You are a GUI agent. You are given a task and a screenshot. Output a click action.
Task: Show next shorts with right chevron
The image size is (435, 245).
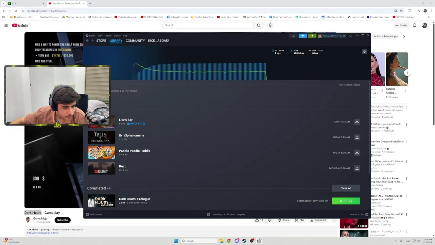click(407, 72)
